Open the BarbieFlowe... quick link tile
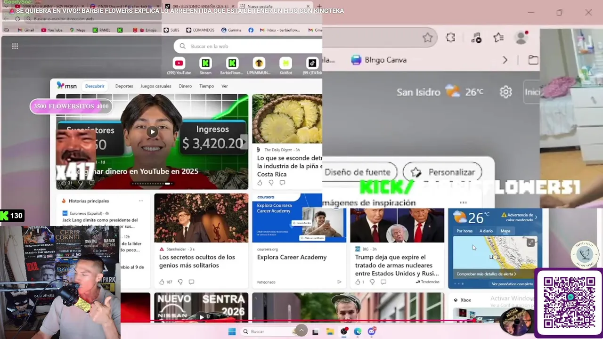 pos(232,63)
